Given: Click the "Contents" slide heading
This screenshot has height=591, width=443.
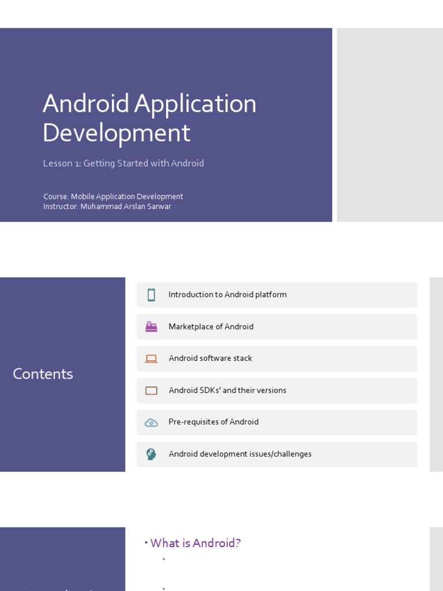Looking at the screenshot, I should (43, 374).
